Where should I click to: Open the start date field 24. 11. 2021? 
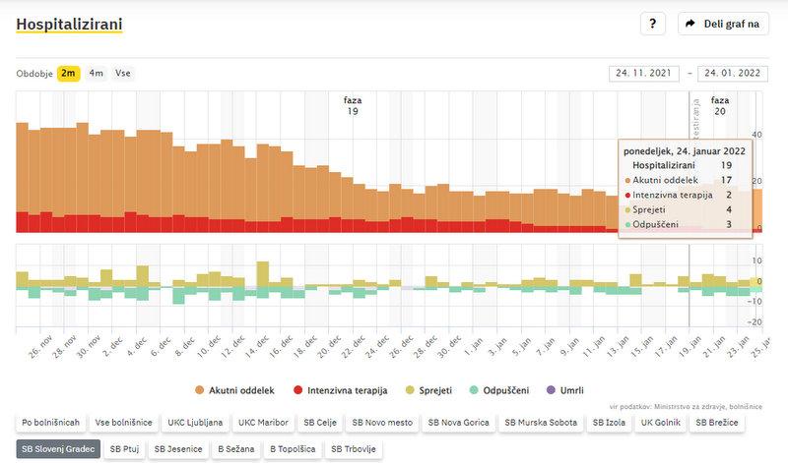646,73
